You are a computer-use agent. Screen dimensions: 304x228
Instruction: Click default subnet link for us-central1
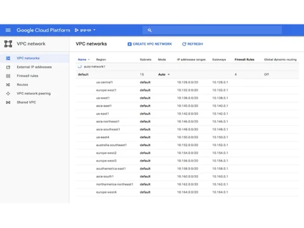click(x=145, y=82)
